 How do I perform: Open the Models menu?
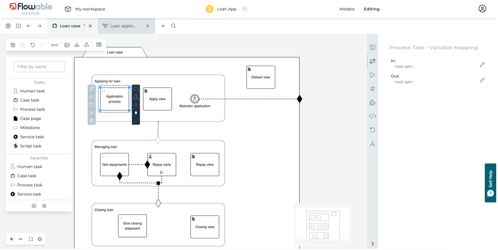[347, 9]
